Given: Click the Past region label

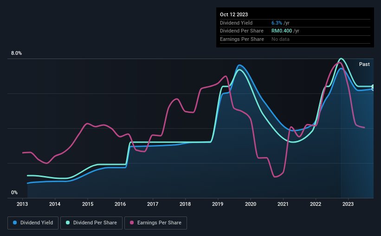Looking at the screenshot, I should [x=364, y=64].
